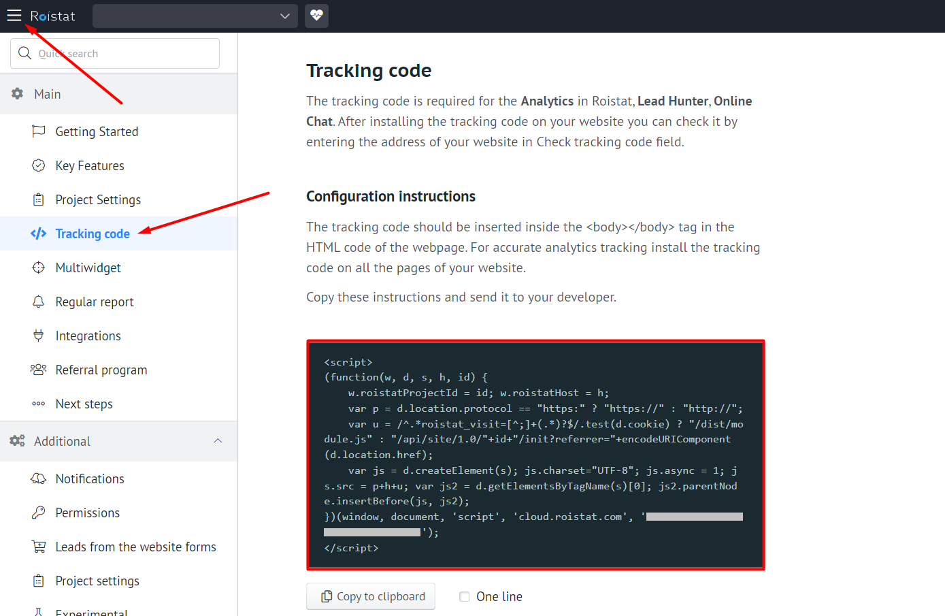Click the Permissions key icon
Screen dimensions: 945x616
point(39,513)
